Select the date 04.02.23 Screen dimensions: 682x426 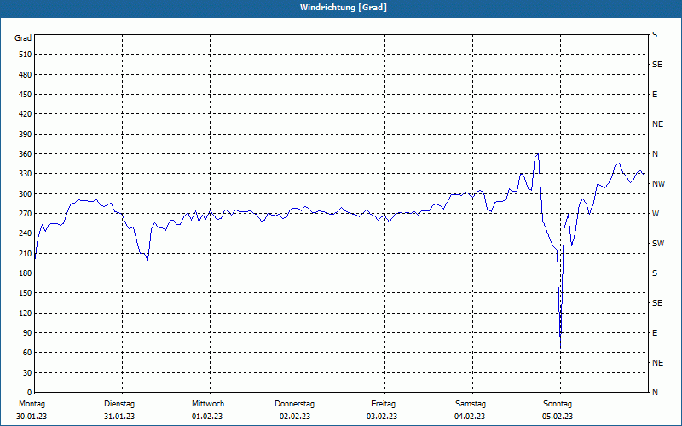pyautogui.click(x=470, y=417)
